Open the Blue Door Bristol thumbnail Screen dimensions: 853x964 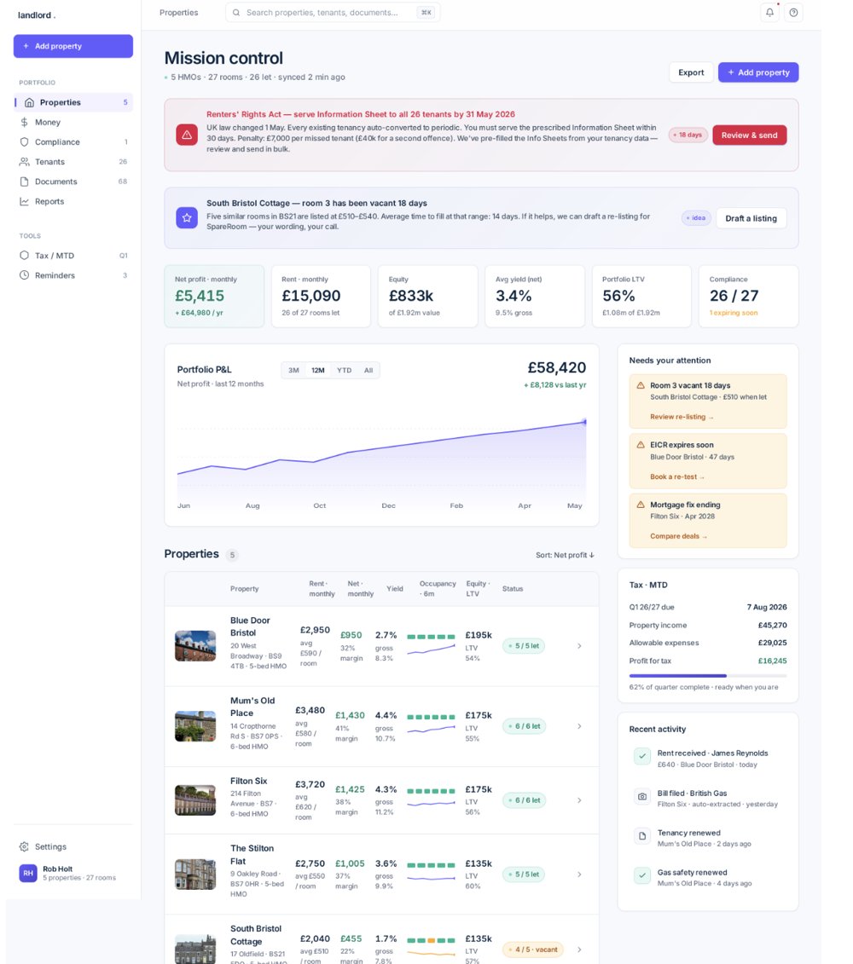pos(195,646)
